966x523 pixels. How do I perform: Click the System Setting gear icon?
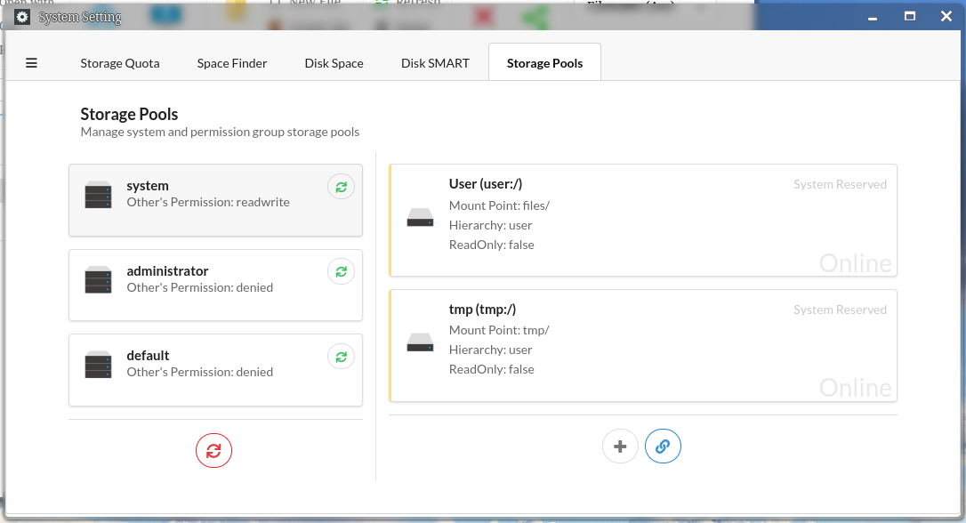[x=22, y=17]
